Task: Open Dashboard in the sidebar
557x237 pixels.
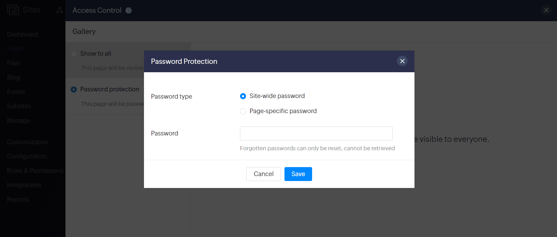Action: pos(22,35)
